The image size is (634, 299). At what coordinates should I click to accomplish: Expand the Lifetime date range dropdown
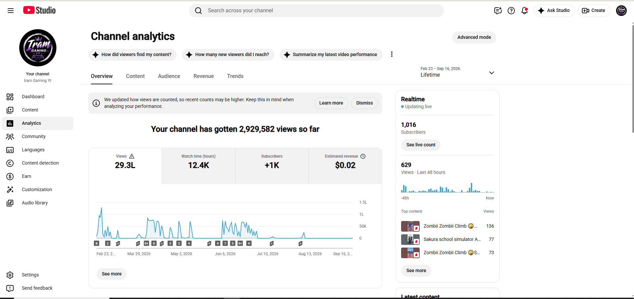[458, 72]
